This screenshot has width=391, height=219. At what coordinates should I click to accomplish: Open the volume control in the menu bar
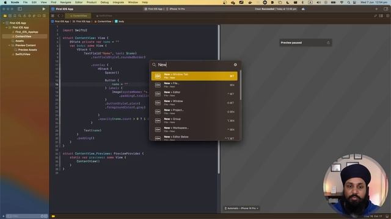pos(319,2)
